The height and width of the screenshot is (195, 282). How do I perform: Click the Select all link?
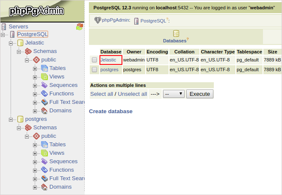pos(102,94)
